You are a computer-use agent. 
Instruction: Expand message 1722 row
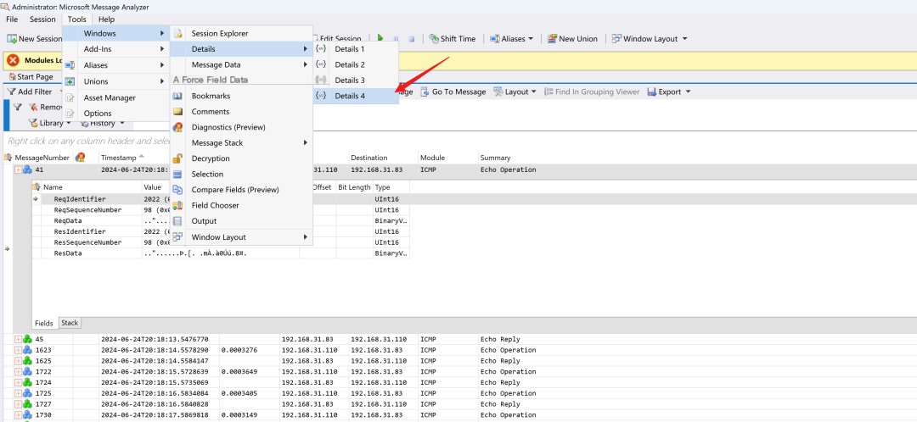pyautogui.click(x=18, y=372)
